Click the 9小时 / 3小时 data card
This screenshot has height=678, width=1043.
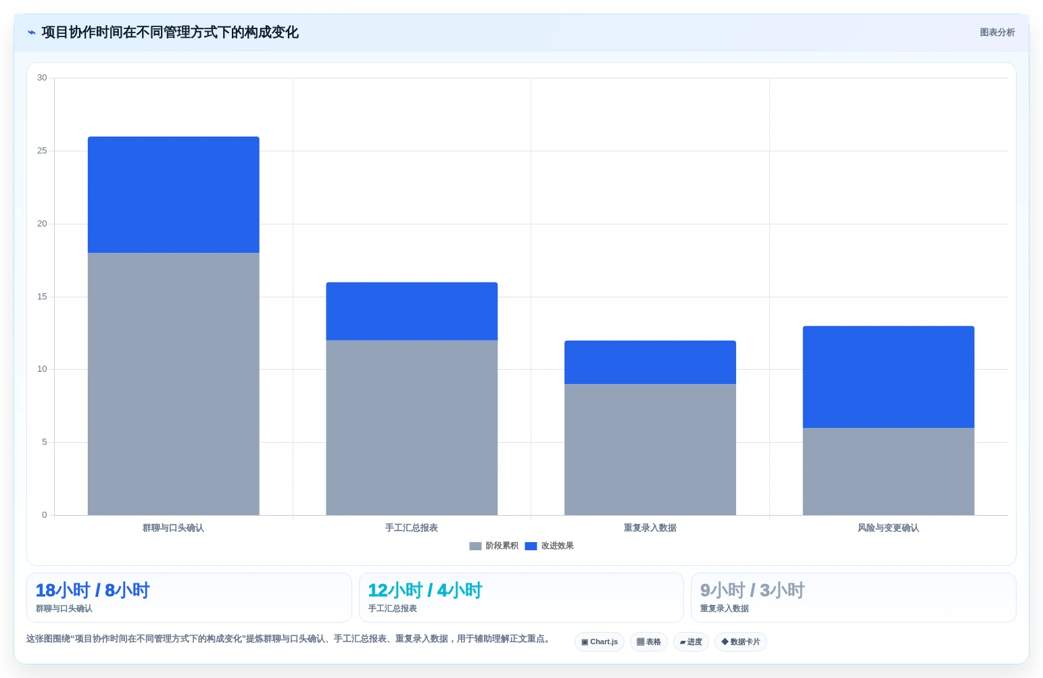[854, 598]
